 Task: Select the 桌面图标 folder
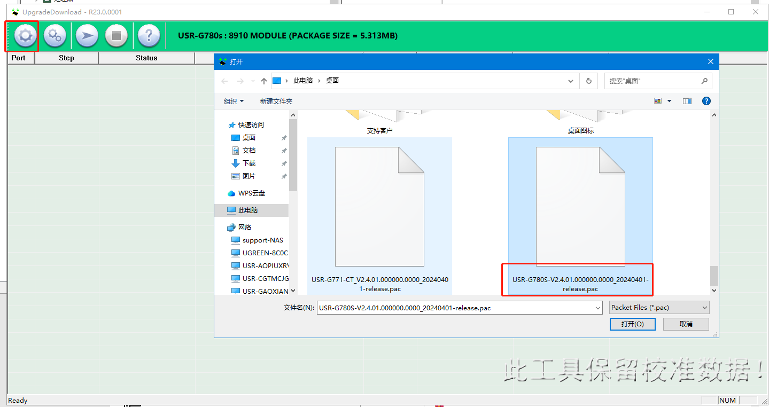pyautogui.click(x=580, y=123)
